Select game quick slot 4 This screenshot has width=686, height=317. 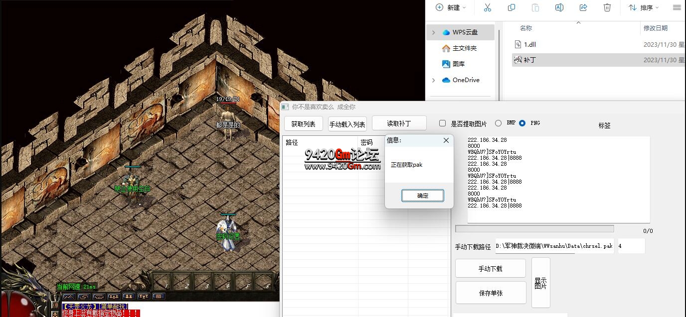click(223, 281)
